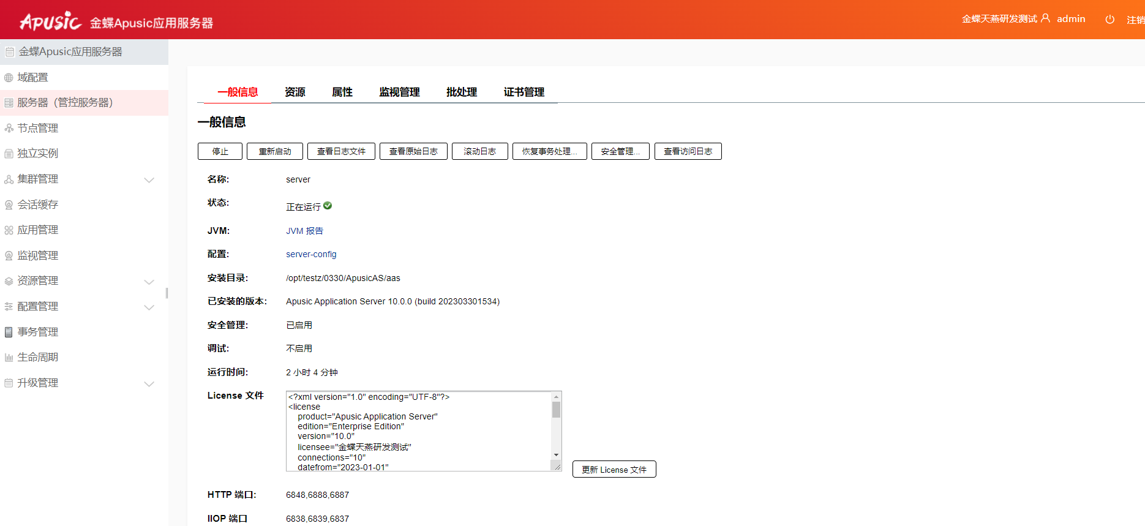
Task: Click the 生命周期 bar chart icon
Action: [x=9, y=358]
